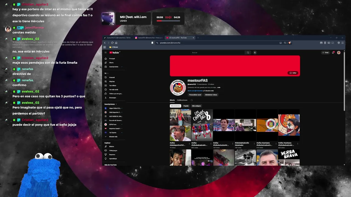351x197 pixels.
Task: Expand channel description ...más
Action: point(218,88)
